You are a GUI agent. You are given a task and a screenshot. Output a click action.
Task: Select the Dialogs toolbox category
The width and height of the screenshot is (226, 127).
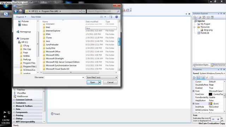click(19, 119)
